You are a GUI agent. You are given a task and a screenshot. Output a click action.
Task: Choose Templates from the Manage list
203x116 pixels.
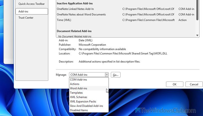click(89, 93)
